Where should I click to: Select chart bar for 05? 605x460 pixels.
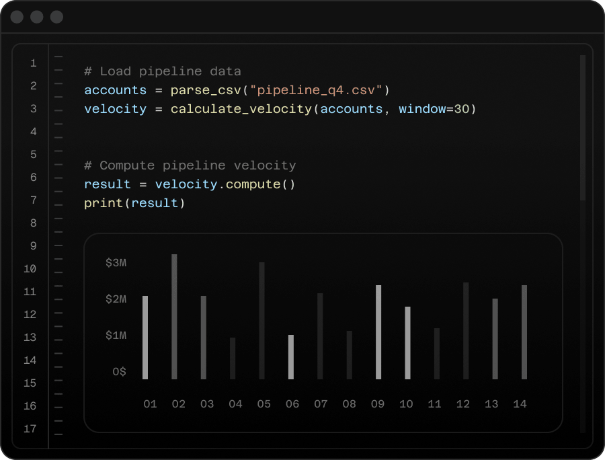[x=261, y=321]
